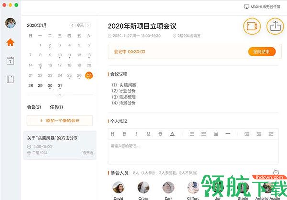Select January 28 on calendar

[x=31, y=85]
